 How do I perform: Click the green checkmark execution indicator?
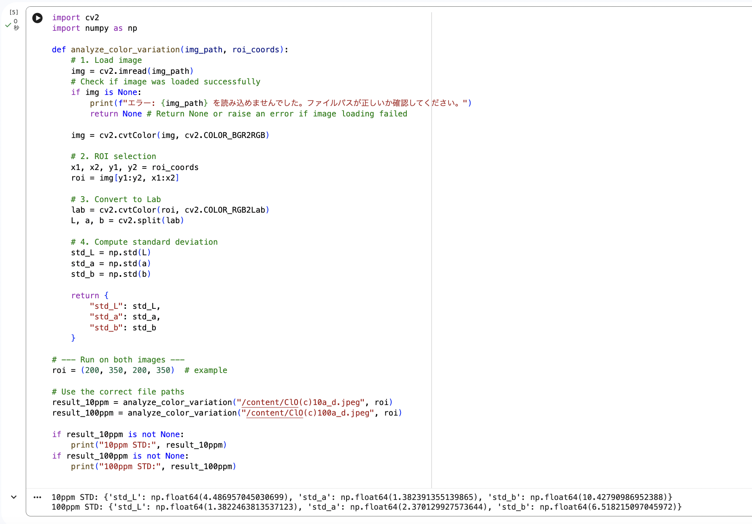(8, 25)
